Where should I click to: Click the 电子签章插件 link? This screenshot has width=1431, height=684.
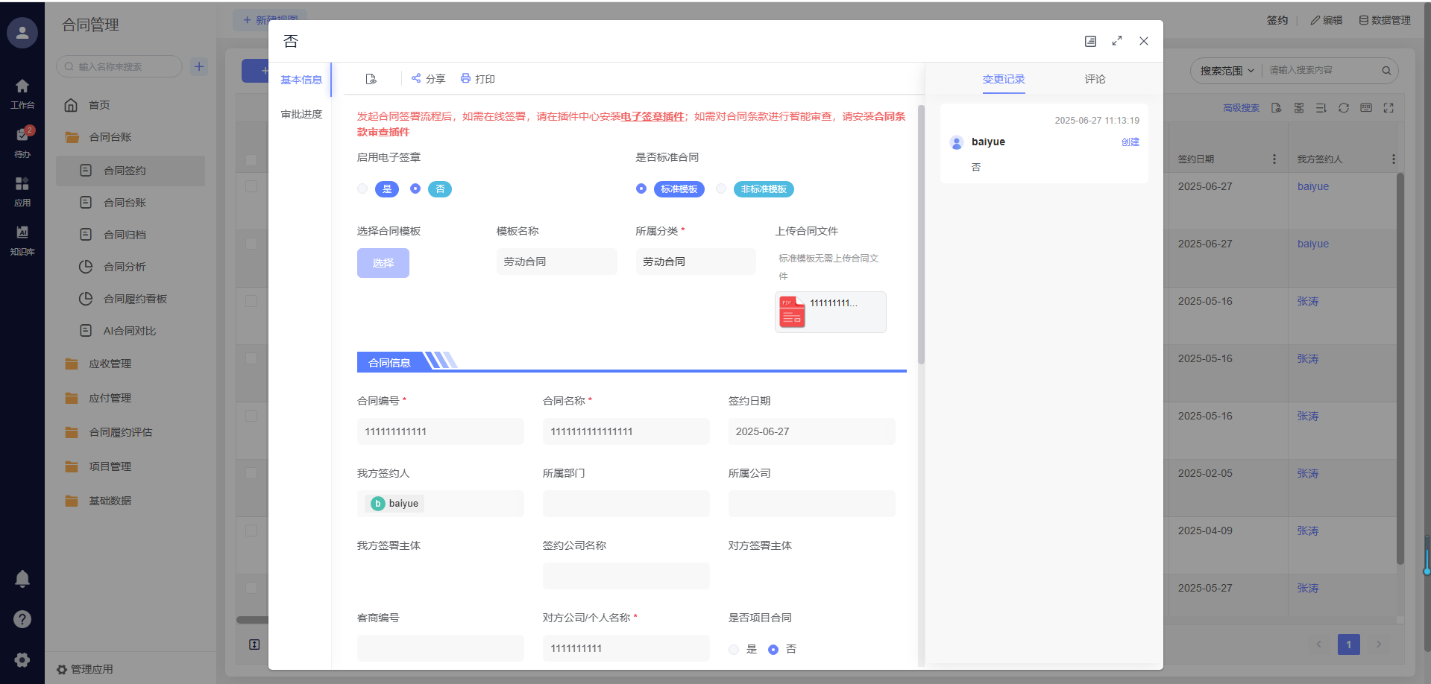pos(652,116)
